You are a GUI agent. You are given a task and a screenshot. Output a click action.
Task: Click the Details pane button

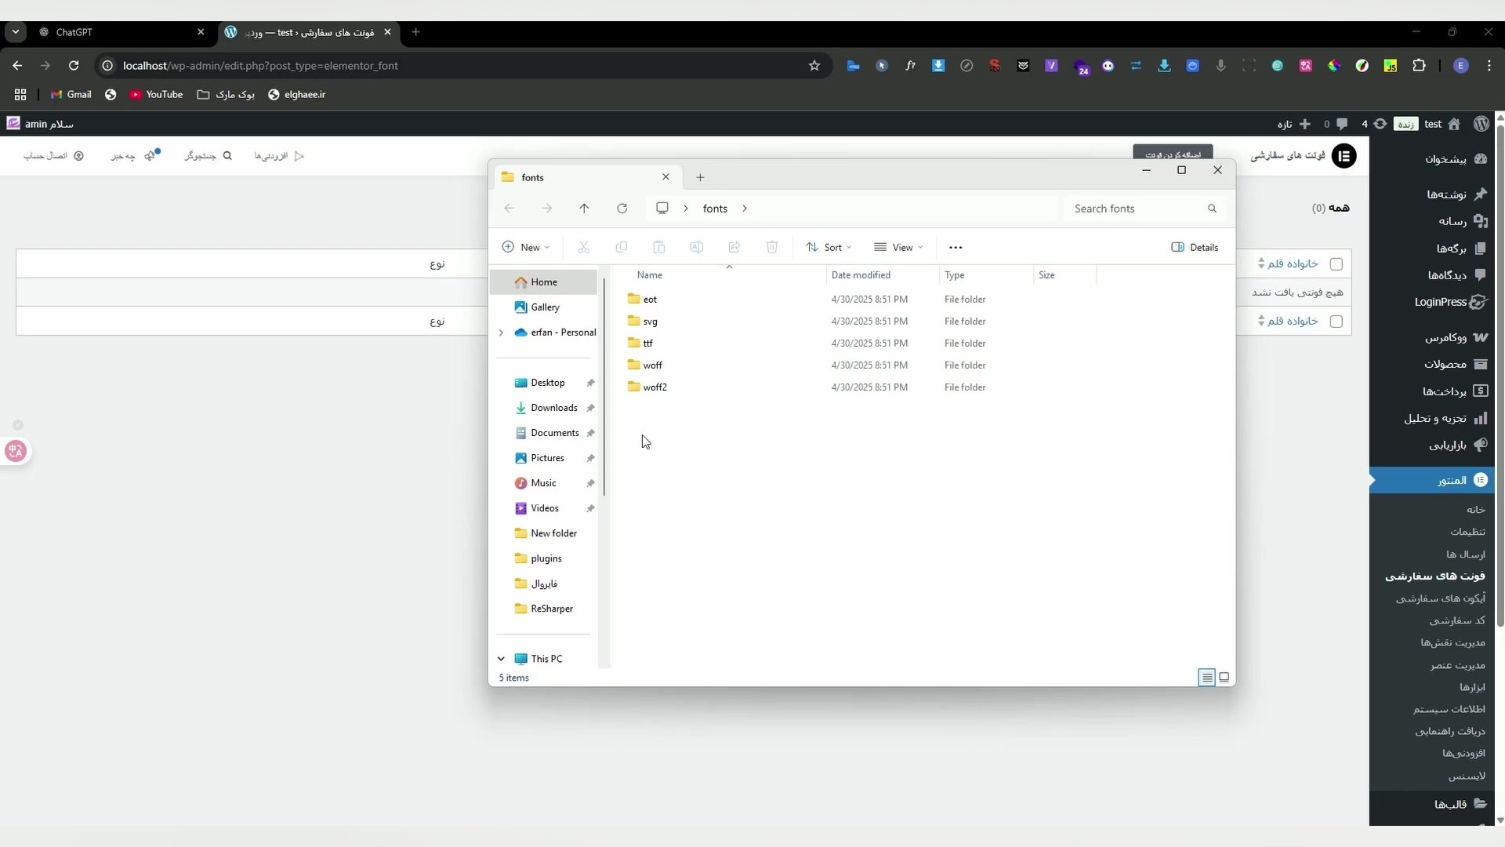[x=1195, y=248]
